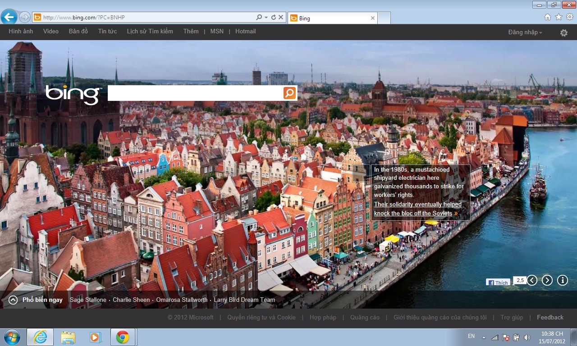Click the power plug tray icon
The image size is (577, 346).
coord(517,337)
